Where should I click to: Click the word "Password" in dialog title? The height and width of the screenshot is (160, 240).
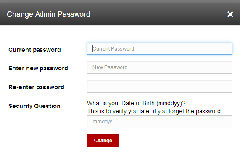pyautogui.click(x=74, y=14)
